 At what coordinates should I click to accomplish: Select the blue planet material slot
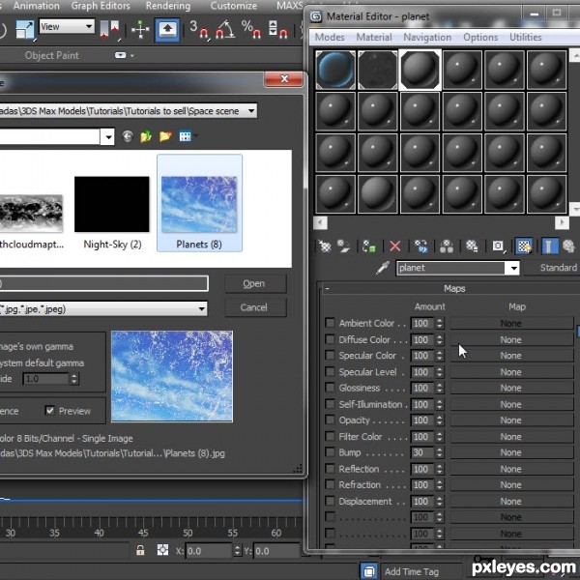[x=335, y=70]
